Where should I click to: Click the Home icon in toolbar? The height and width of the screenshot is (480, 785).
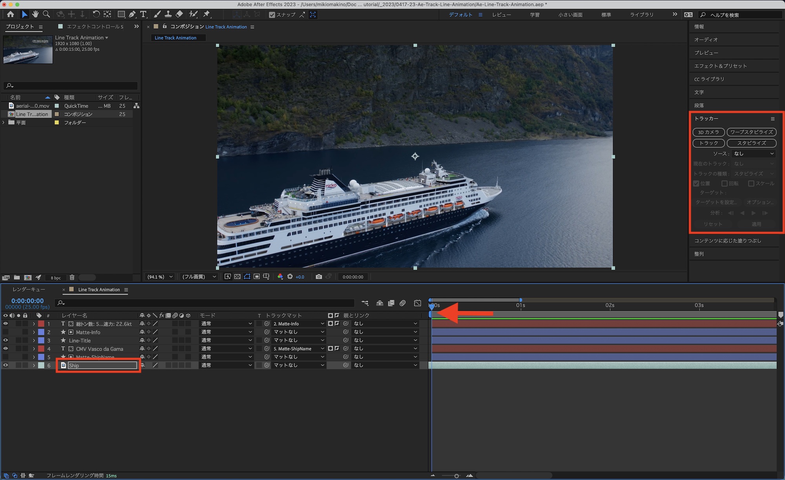[x=11, y=15]
